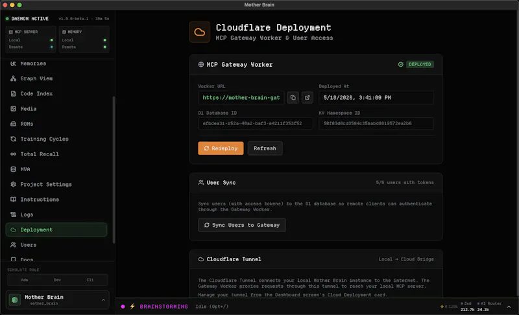Image resolution: width=519 pixels, height=315 pixels.
Task: Click the yellow bolt token counter icon
Action: pyautogui.click(x=442, y=307)
